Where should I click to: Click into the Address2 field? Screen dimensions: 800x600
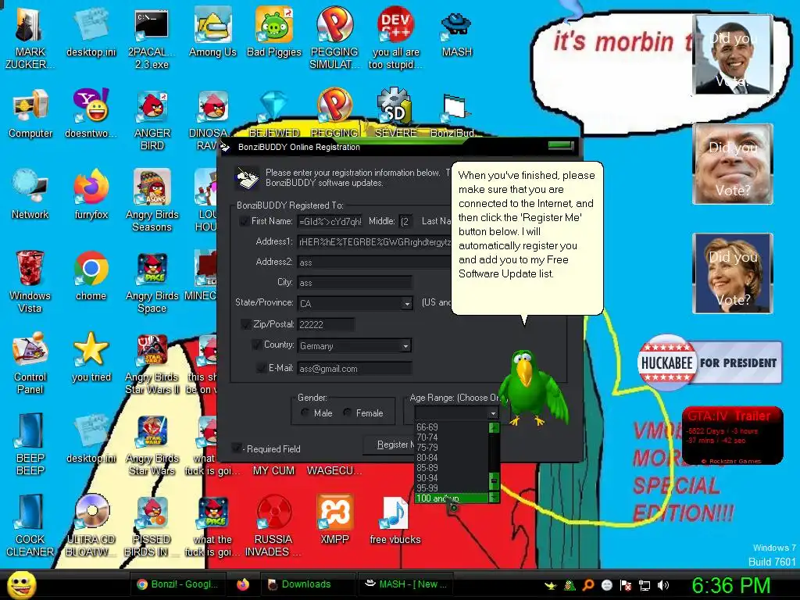[375, 262]
